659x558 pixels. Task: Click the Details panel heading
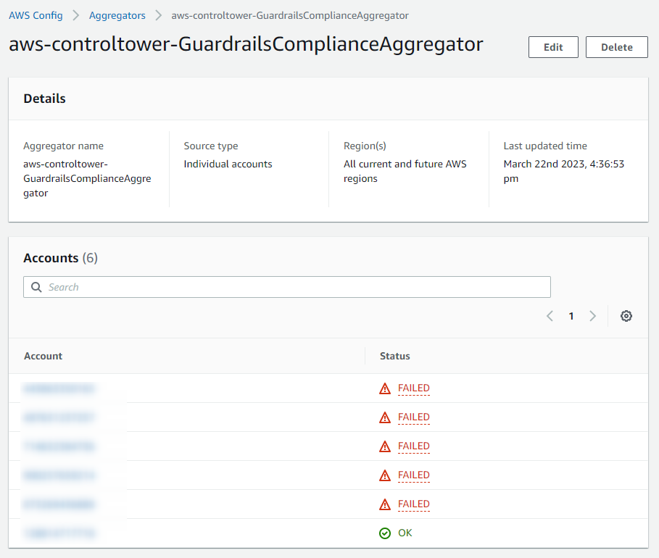click(44, 99)
